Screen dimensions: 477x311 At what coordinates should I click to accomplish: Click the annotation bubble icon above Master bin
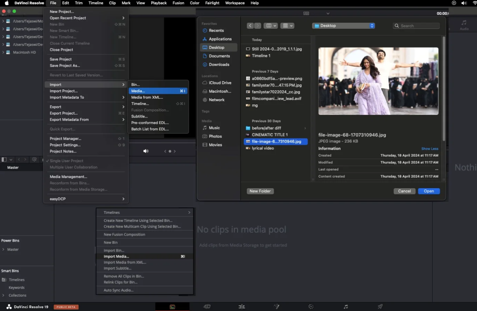(x=34, y=159)
